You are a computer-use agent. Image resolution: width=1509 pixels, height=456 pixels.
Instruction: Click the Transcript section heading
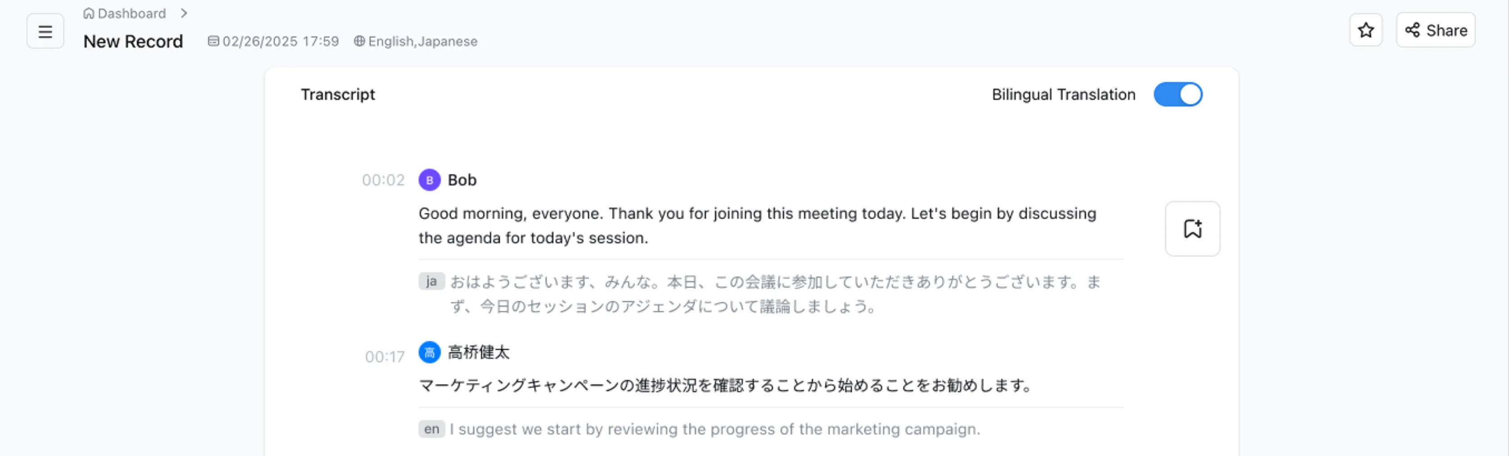pyautogui.click(x=337, y=95)
